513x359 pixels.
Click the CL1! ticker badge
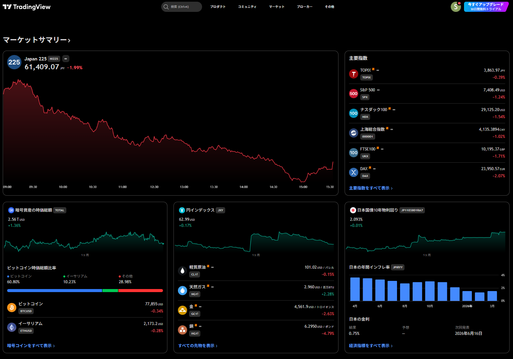tap(195, 274)
